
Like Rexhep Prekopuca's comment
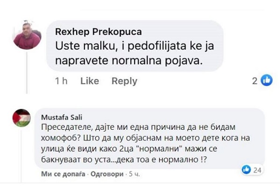coord(90,81)
